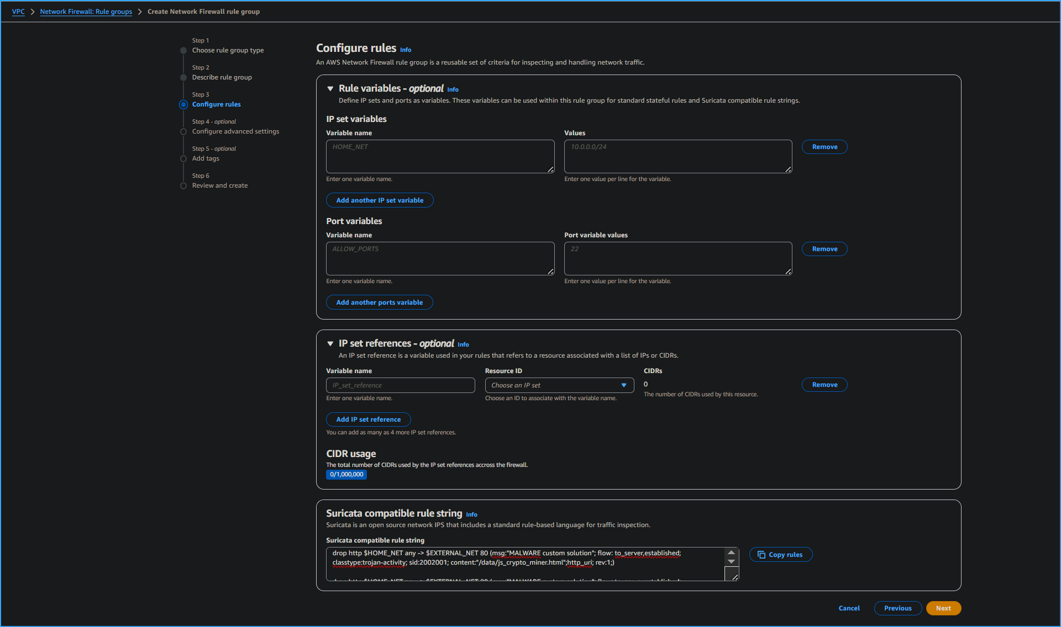Image resolution: width=1061 pixels, height=627 pixels.
Task: Select the Step 1 Choose rule group type indicator
Action: tap(183, 50)
